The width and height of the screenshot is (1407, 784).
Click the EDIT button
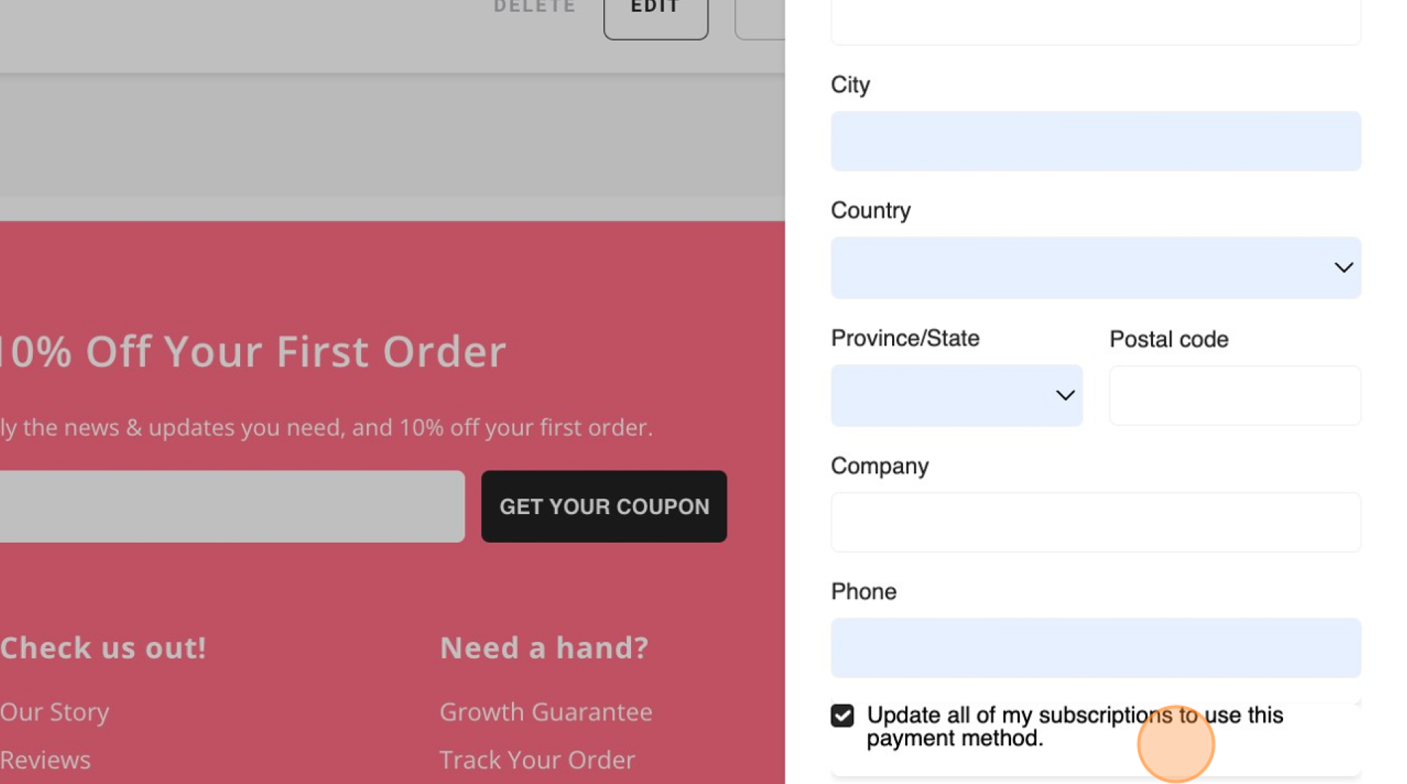656,11
